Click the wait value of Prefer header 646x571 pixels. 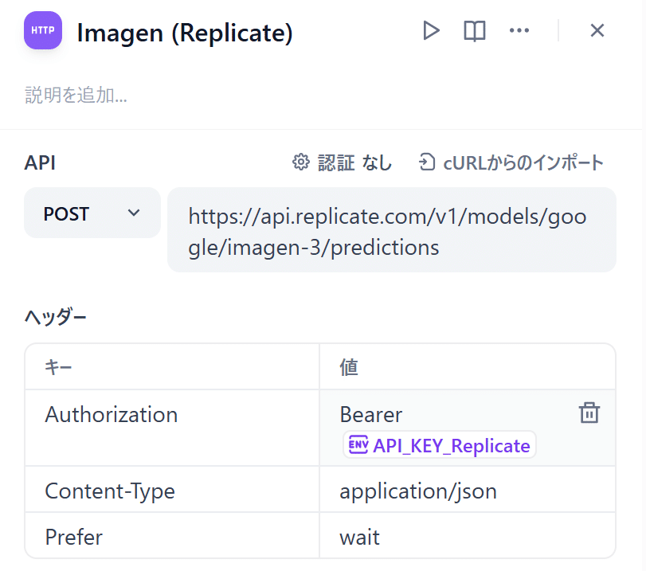[359, 537]
